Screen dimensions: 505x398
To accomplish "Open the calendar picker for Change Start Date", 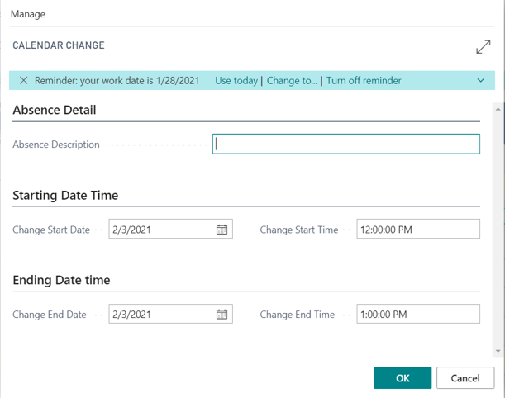I will [222, 230].
